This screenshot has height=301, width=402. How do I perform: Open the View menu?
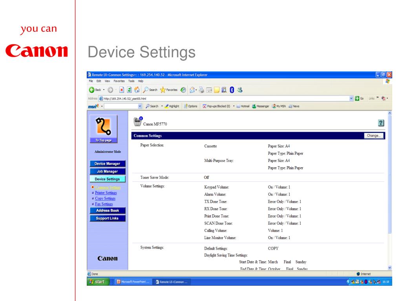tap(107, 81)
